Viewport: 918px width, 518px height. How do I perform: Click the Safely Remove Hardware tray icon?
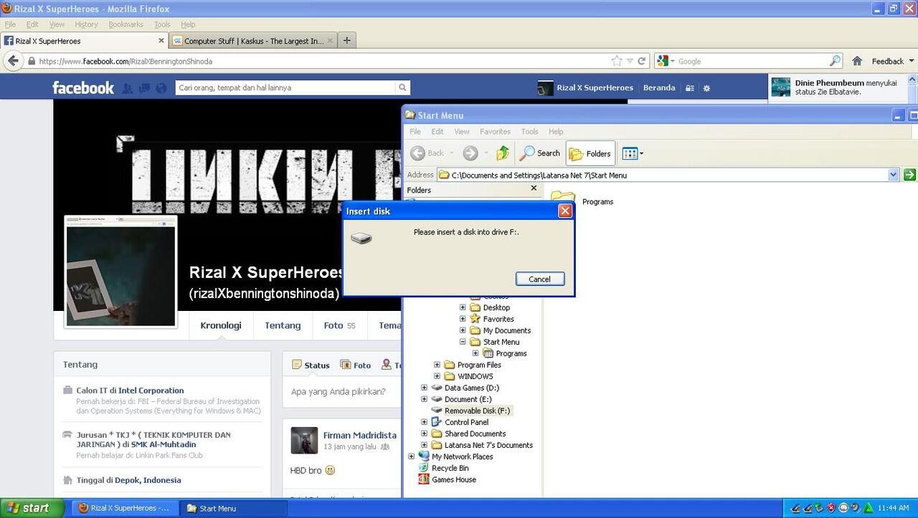tap(818, 508)
